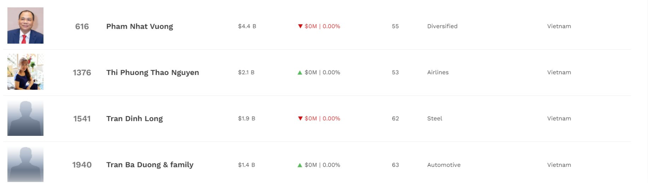The image size is (648, 183).
Task: Open Pham Nhat Vuong name link
Action: point(140,26)
